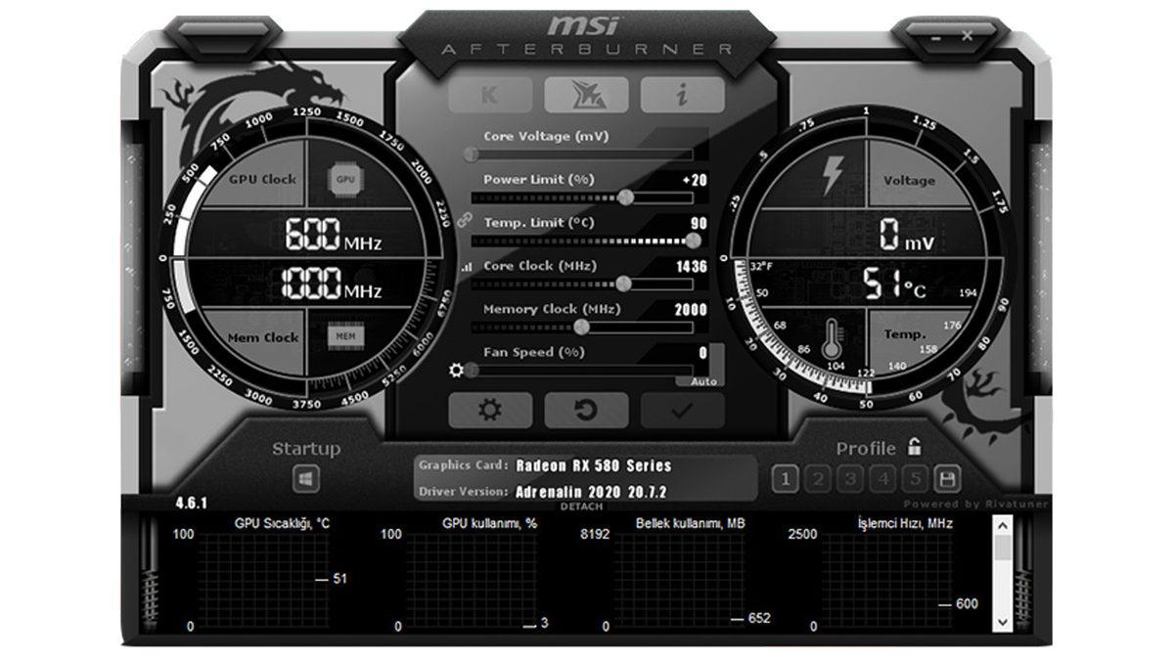Click the OC Scanner icon button
Viewport: 1174px width, 660px height.
pos(586,95)
